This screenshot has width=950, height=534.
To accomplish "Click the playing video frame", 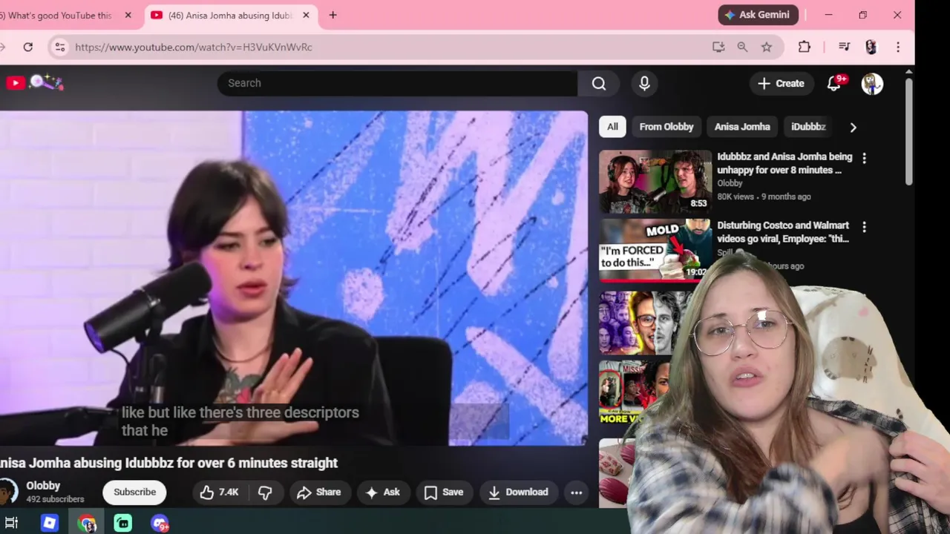I will [x=293, y=278].
